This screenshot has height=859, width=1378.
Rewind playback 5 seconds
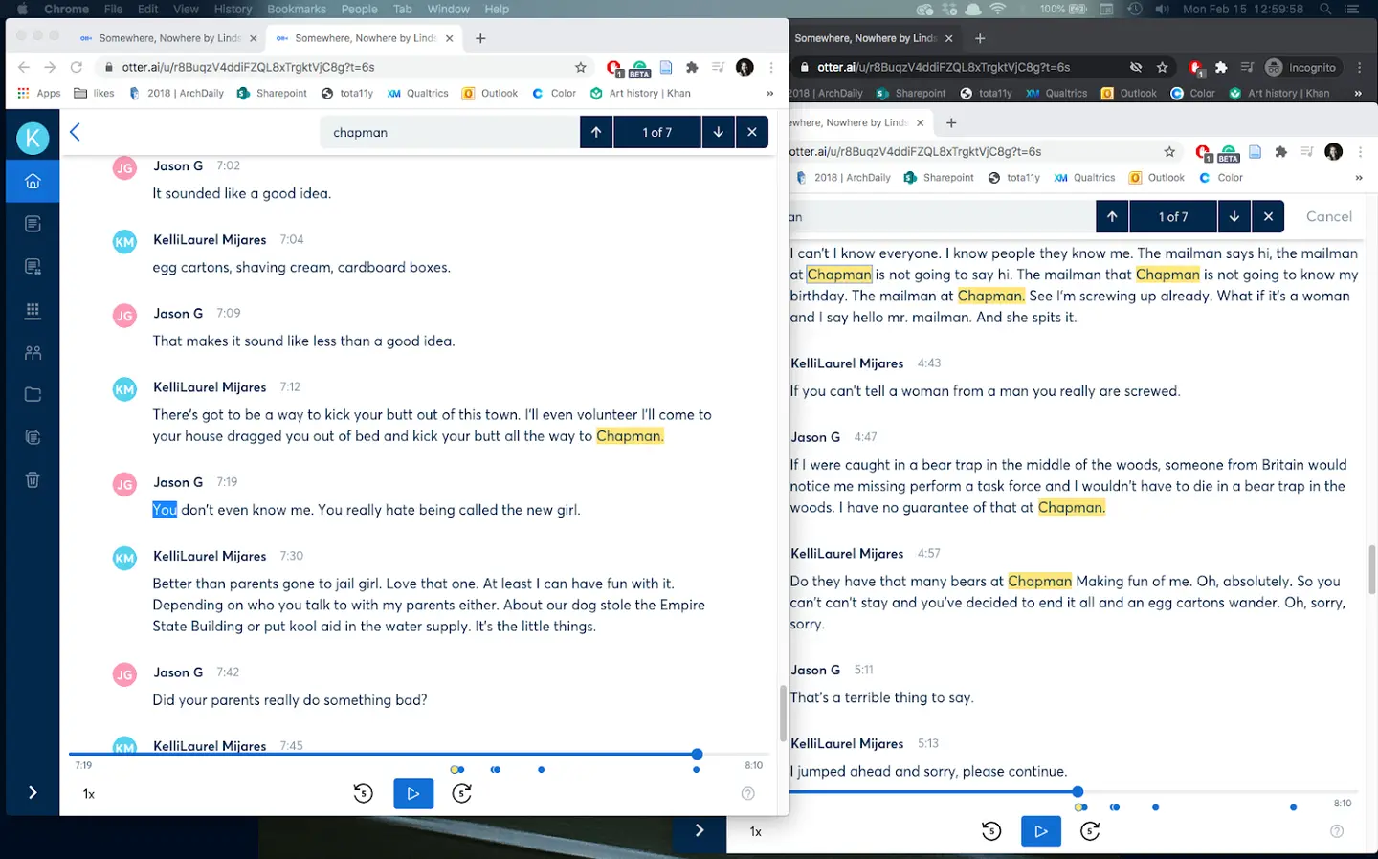click(363, 793)
